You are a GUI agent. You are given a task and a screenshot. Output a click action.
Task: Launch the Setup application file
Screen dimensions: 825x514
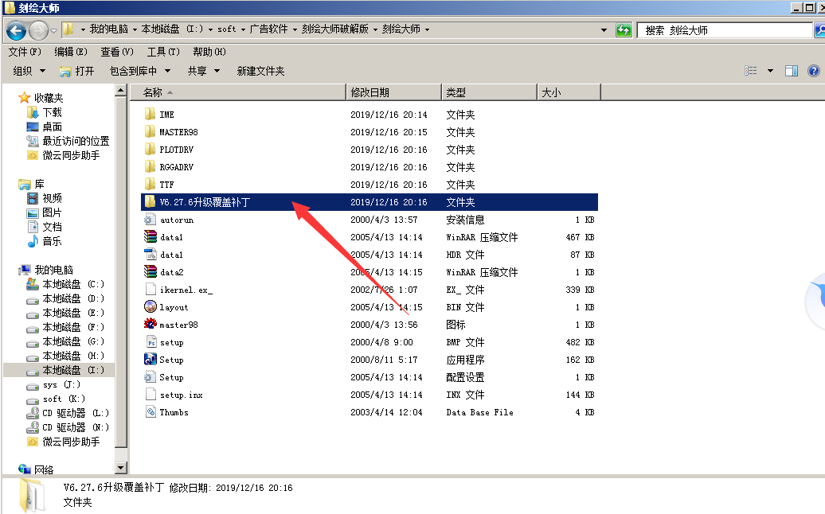(x=174, y=360)
